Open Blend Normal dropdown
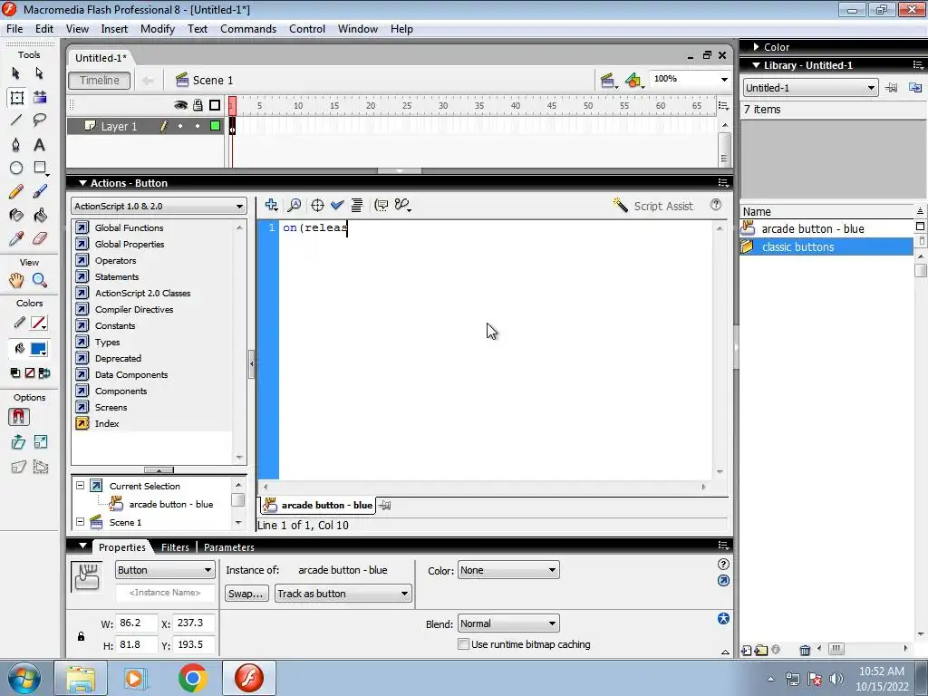Viewport: 928px width, 696px height. (507, 623)
